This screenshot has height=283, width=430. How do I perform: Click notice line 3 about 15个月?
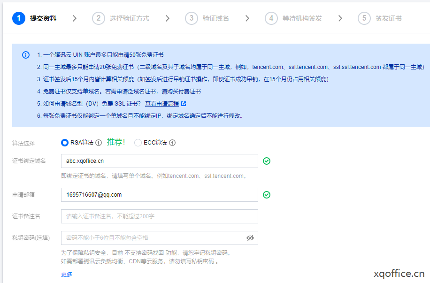click(183, 79)
